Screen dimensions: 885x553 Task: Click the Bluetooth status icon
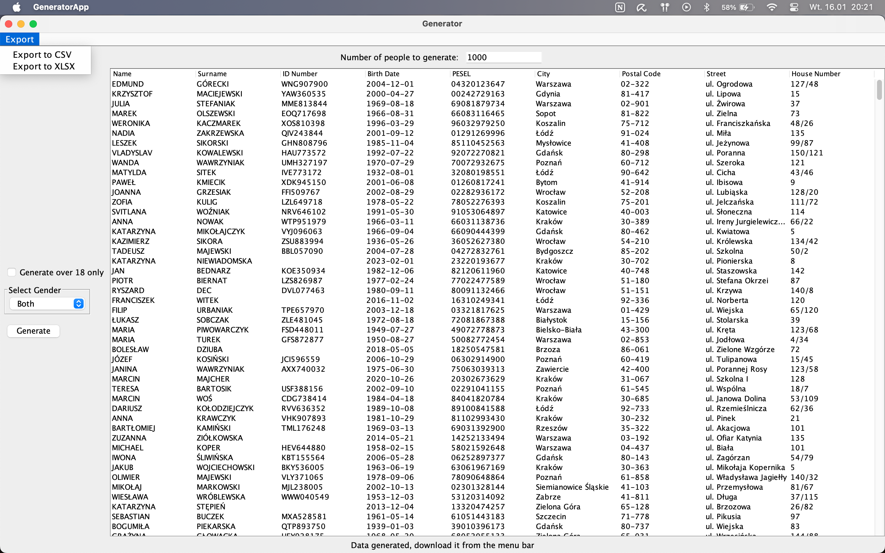coord(706,7)
